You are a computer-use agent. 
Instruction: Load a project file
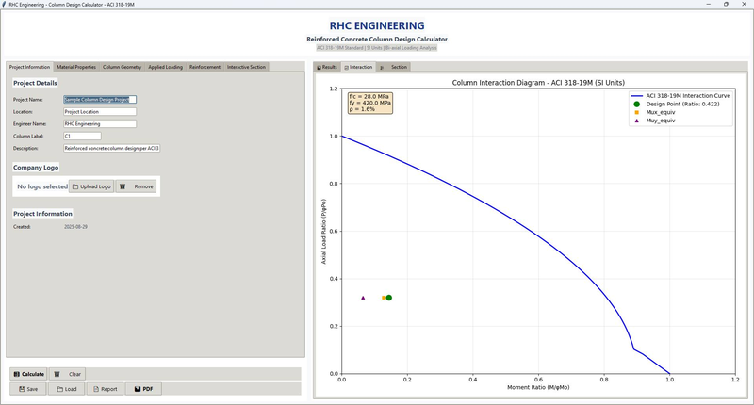pyautogui.click(x=66, y=389)
